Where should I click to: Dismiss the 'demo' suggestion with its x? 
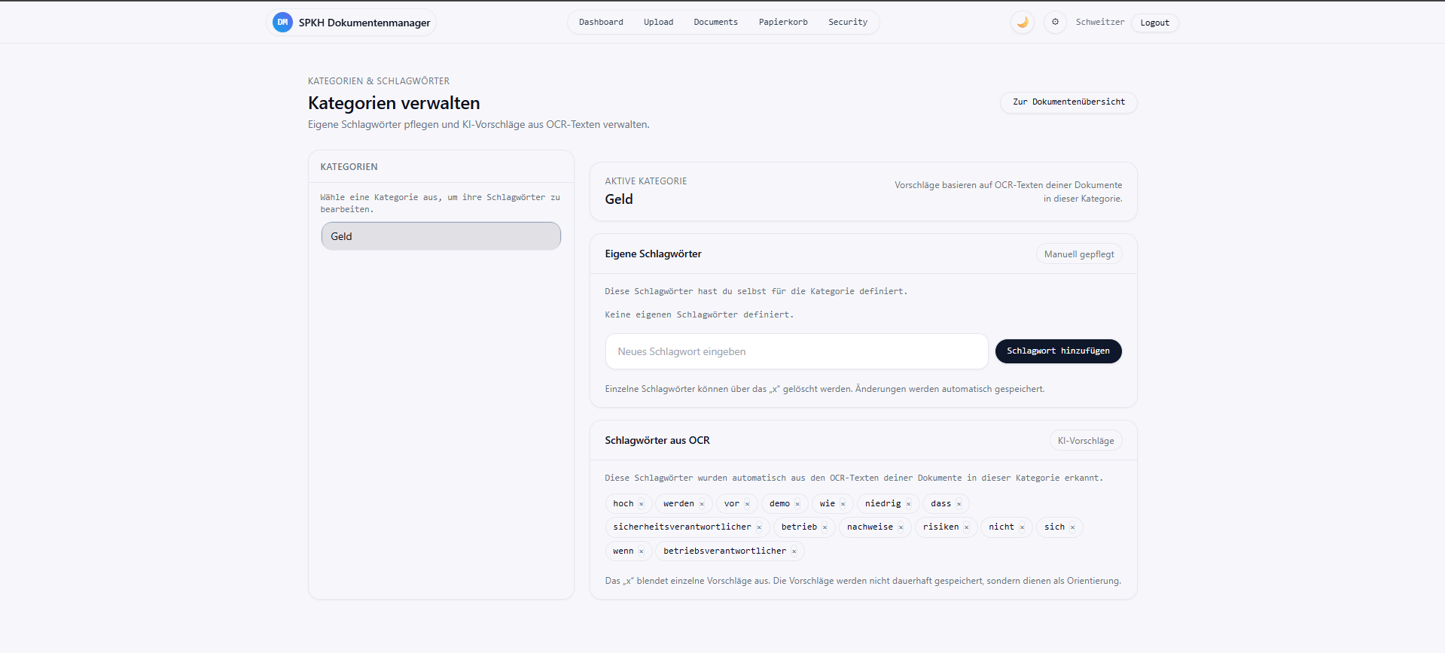(797, 504)
